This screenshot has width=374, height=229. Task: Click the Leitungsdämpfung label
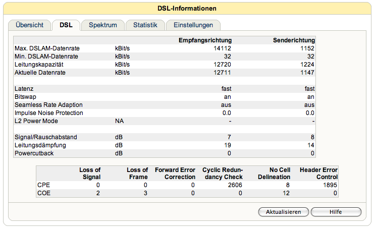click(x=40, y=145)
